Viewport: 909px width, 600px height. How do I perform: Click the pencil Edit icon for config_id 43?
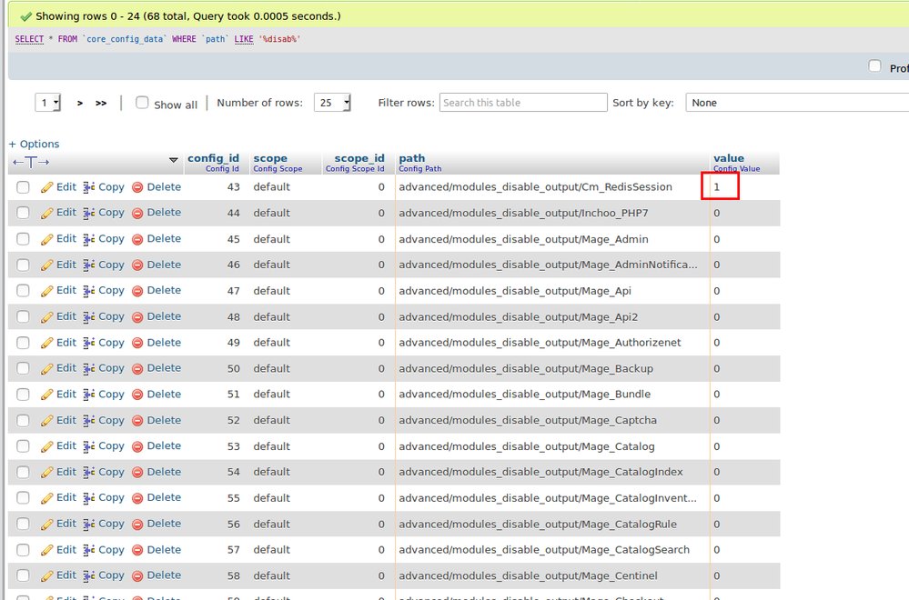click(x=47, y=187)
